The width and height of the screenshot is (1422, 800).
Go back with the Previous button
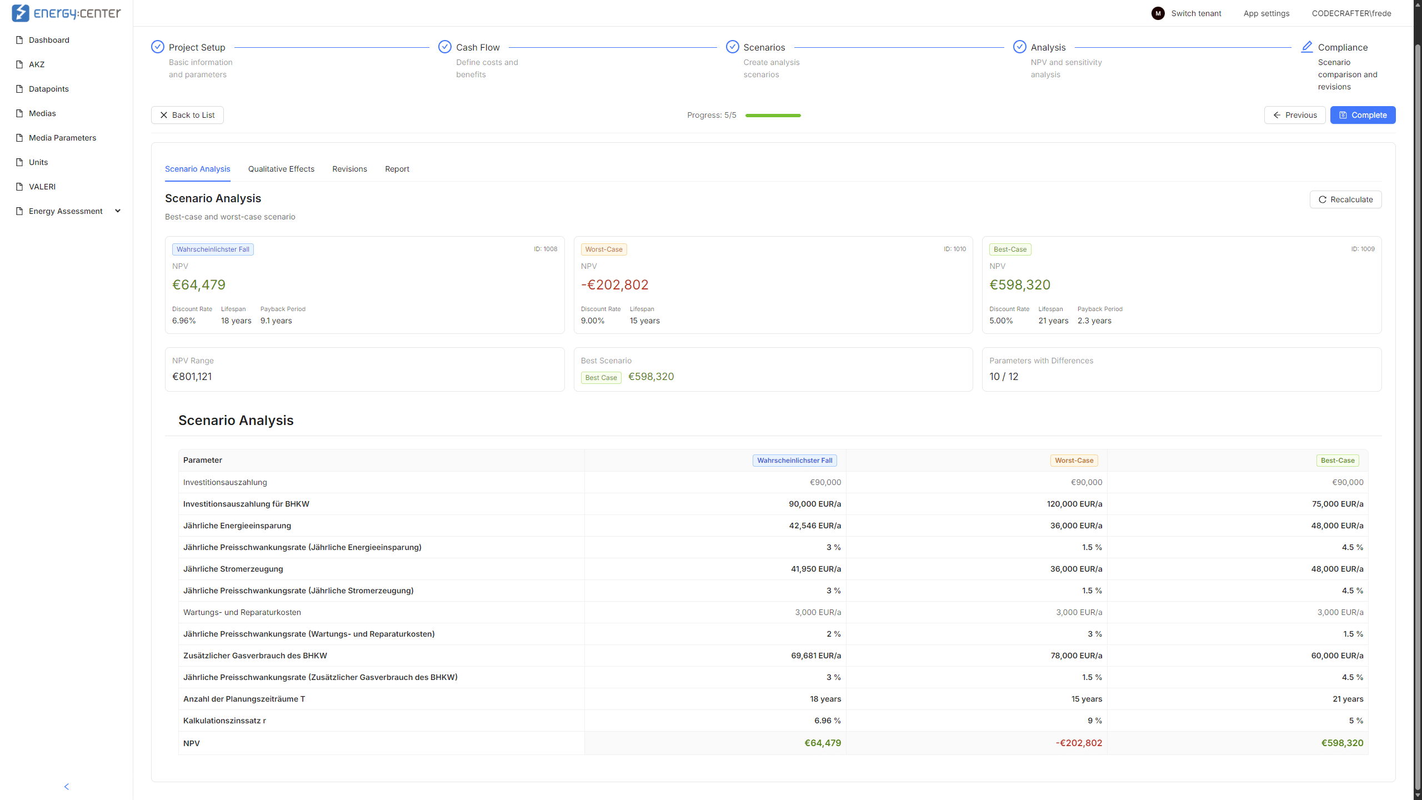(x=1295, y=115)
